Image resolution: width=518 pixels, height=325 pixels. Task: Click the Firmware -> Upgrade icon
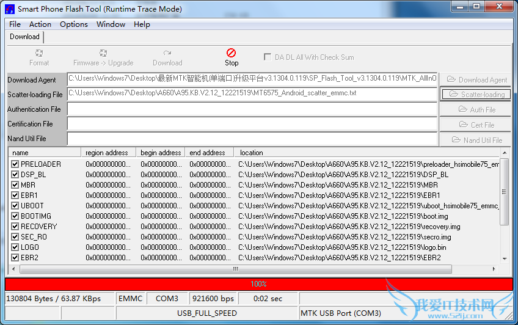[103, 54]
